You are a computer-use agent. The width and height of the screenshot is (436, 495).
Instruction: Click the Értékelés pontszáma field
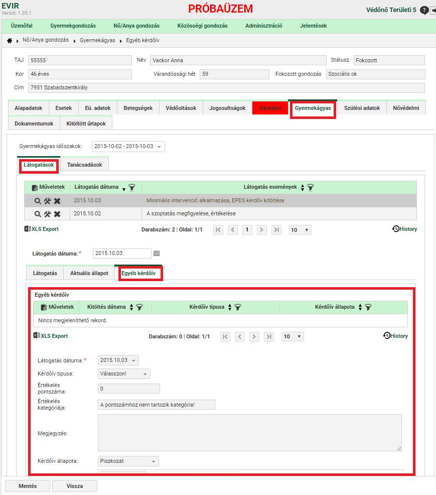coord(129,389)
